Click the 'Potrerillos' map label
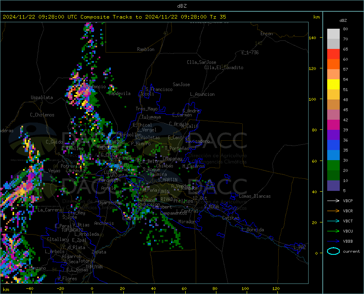This screenshot has height=294, width=364. point(74,166)
